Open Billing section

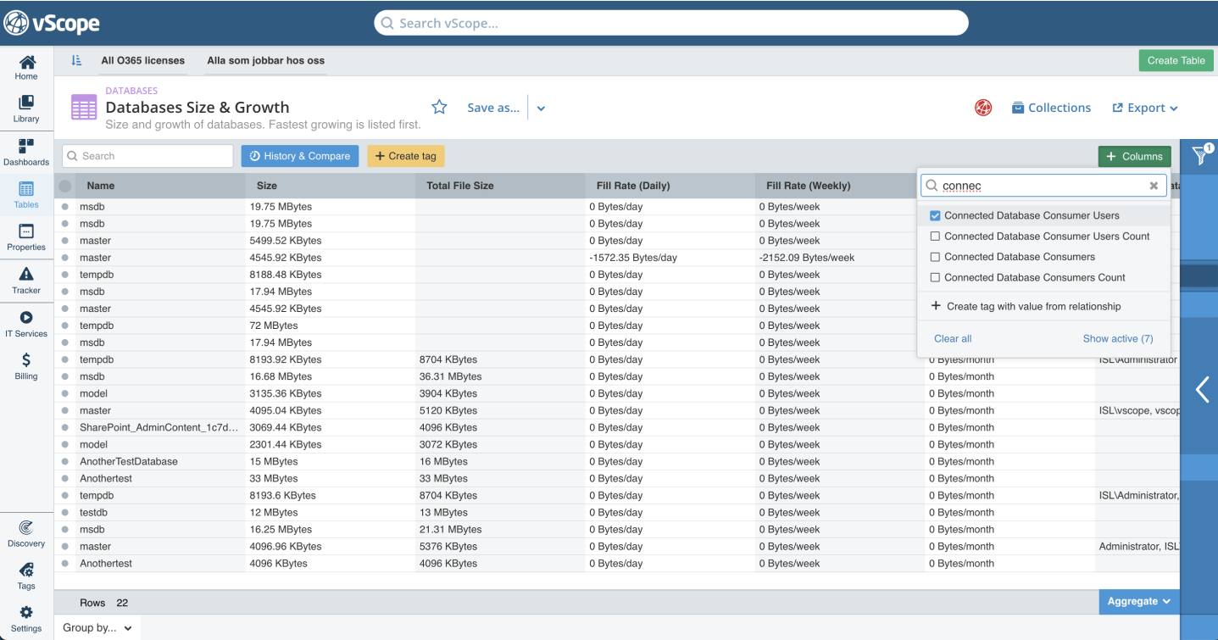(26, 366)
